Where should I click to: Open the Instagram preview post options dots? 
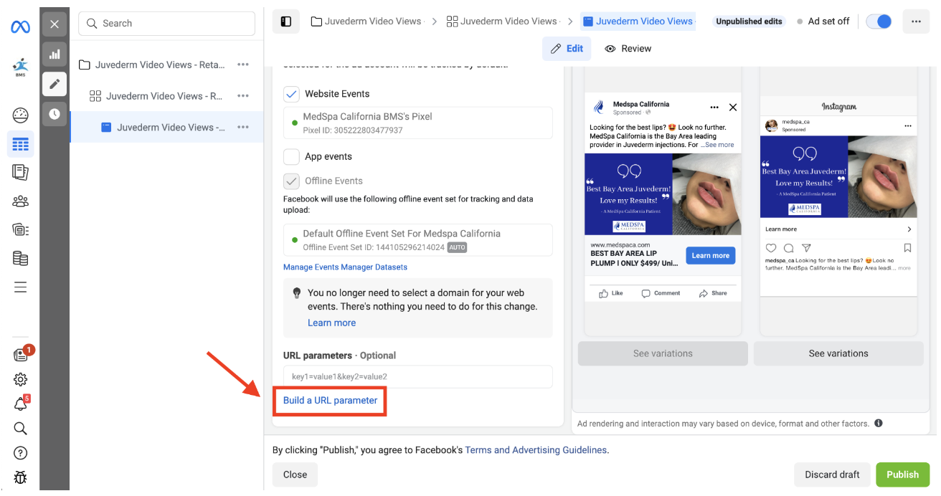click(x=909, y=126)
